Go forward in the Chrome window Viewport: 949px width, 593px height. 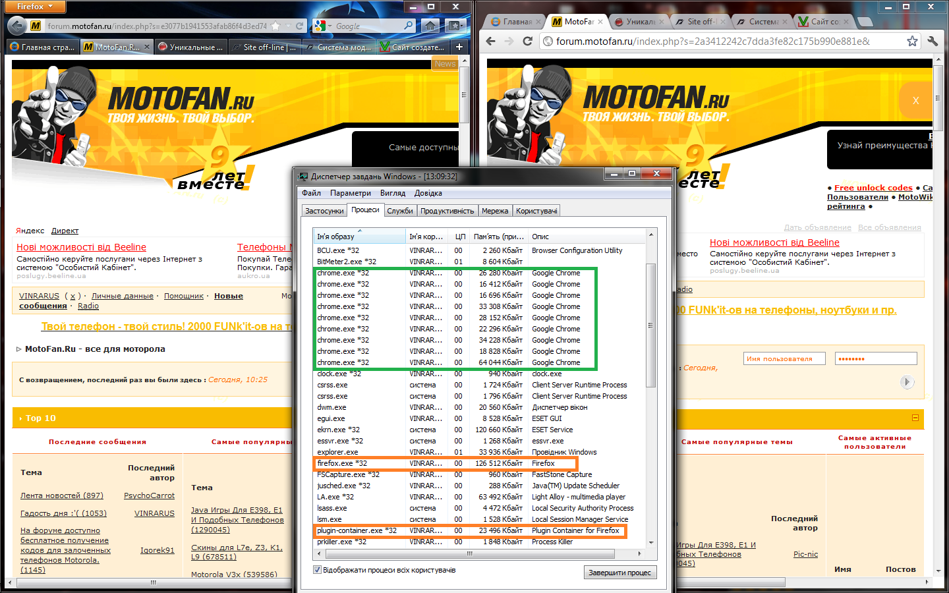[x=509, y=41]
